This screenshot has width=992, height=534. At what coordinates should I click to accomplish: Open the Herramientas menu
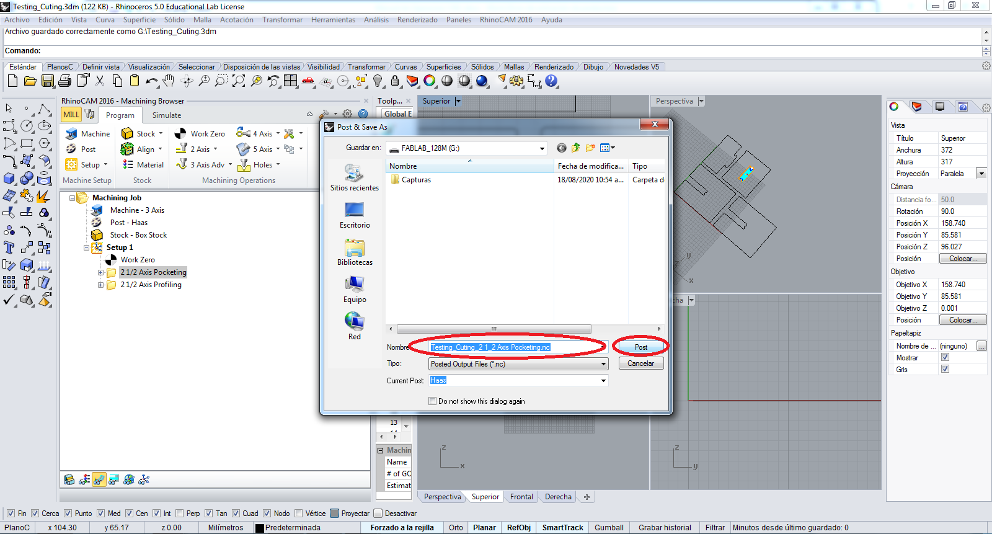coord(334,20)
